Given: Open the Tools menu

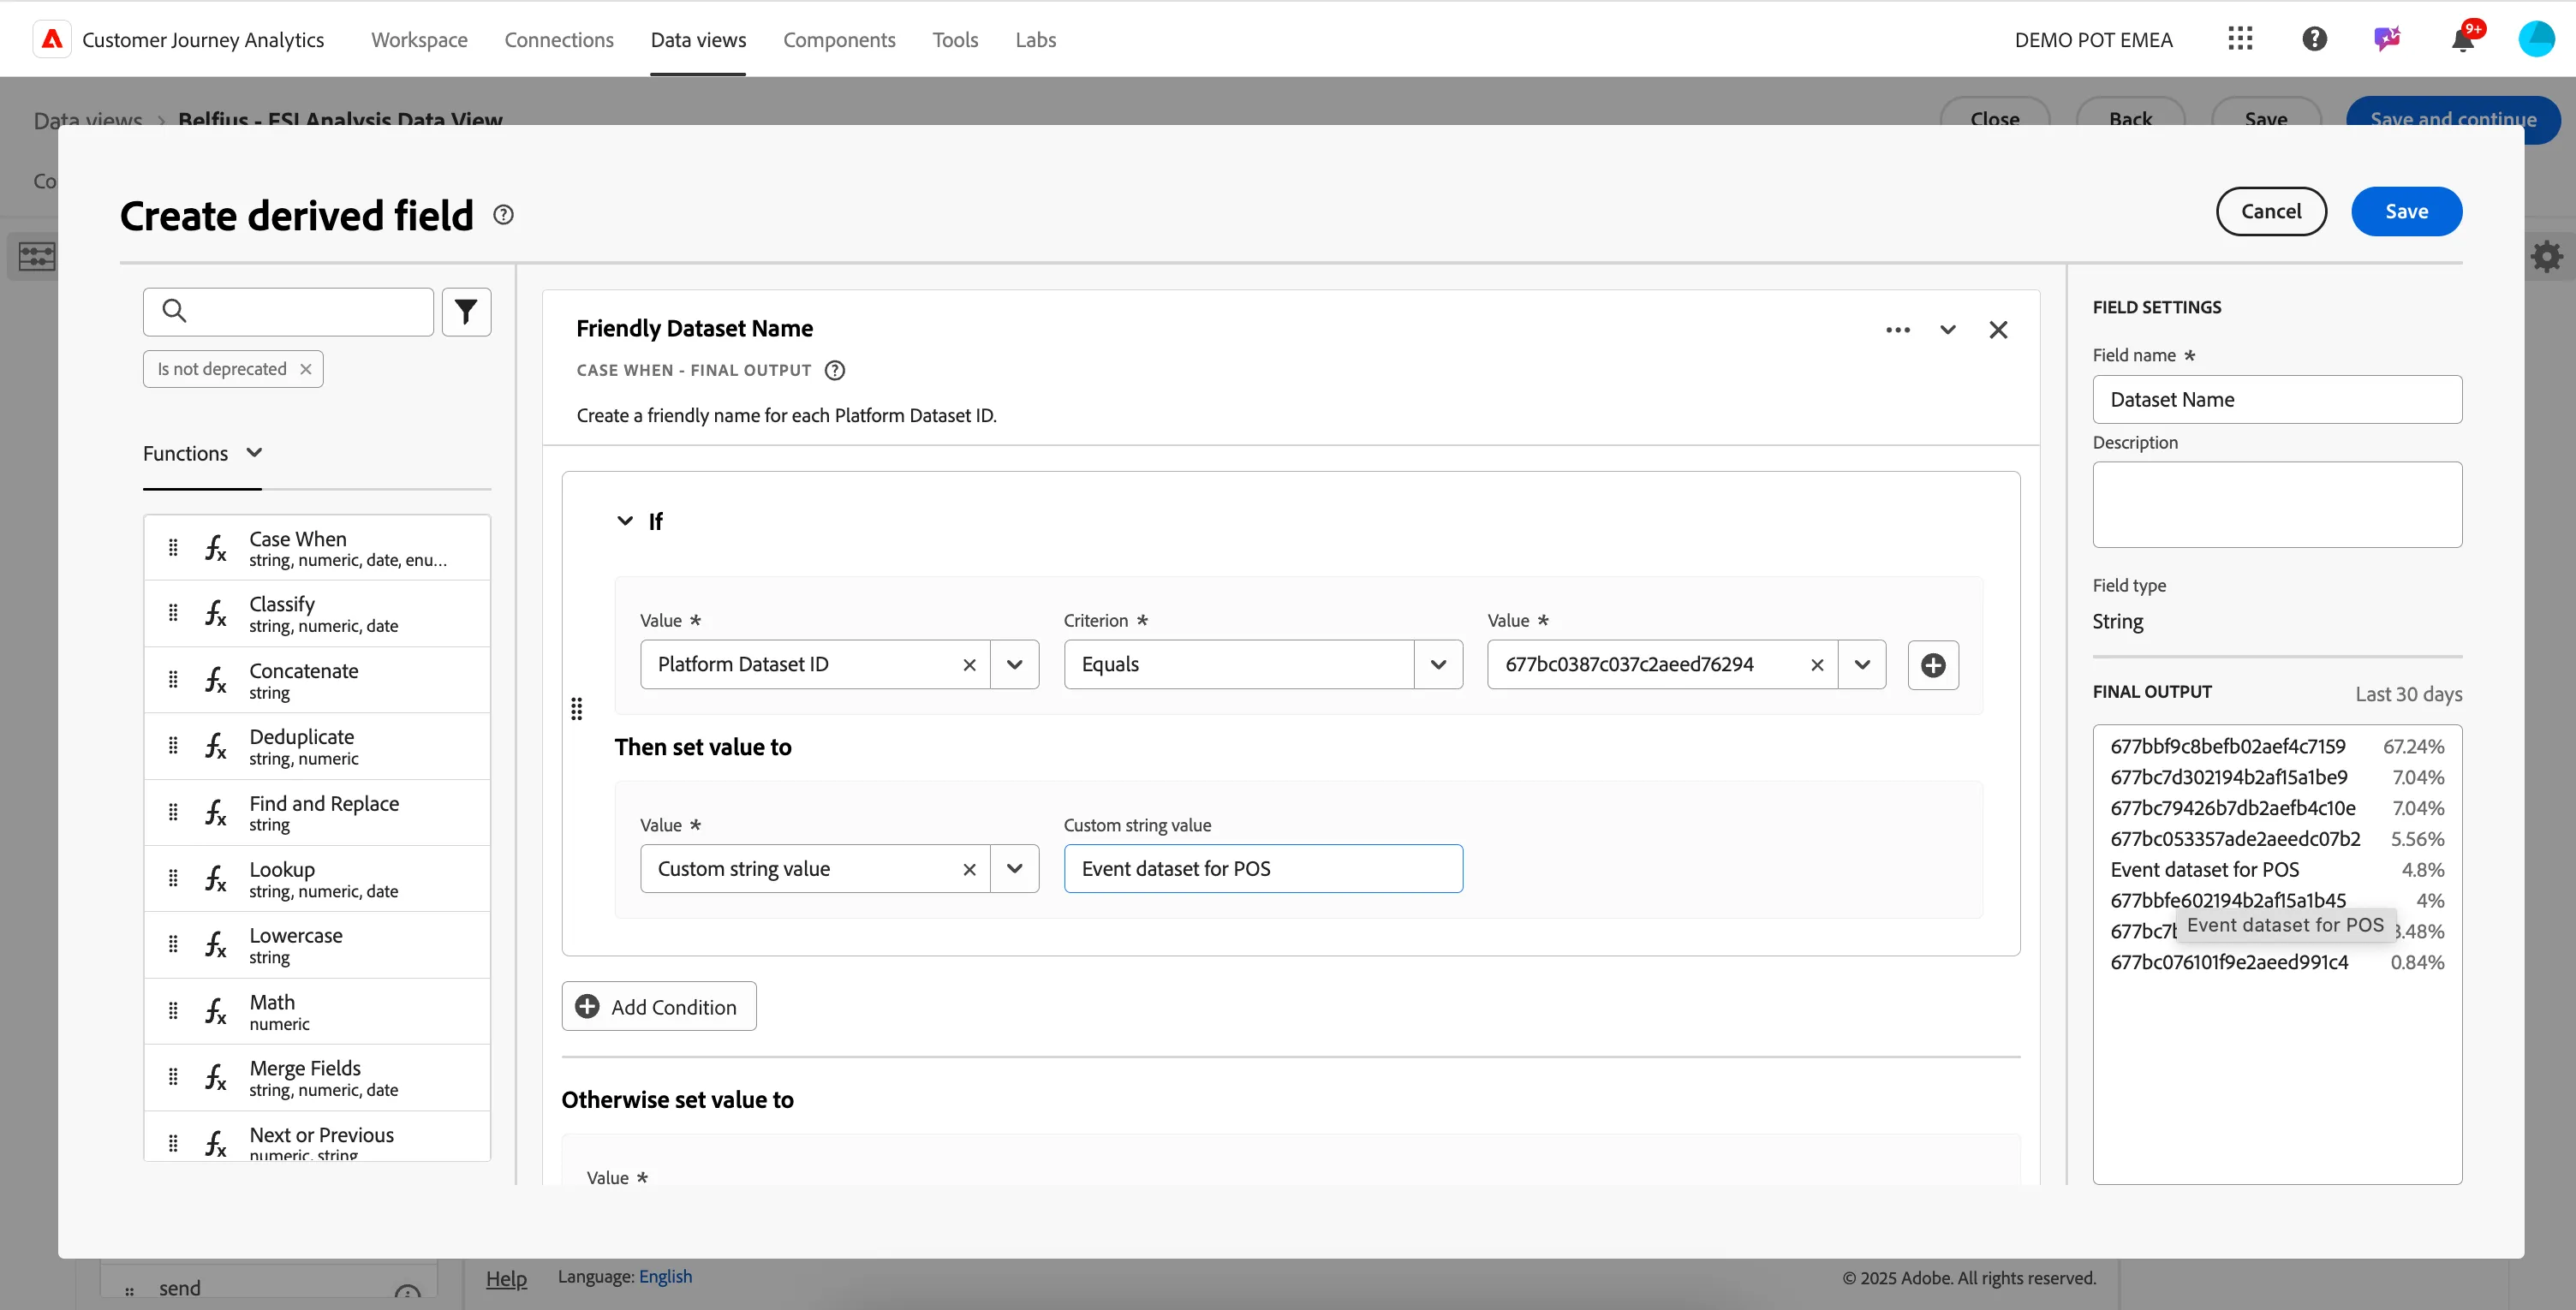Looking at the screenshot, I should [955, 39].
